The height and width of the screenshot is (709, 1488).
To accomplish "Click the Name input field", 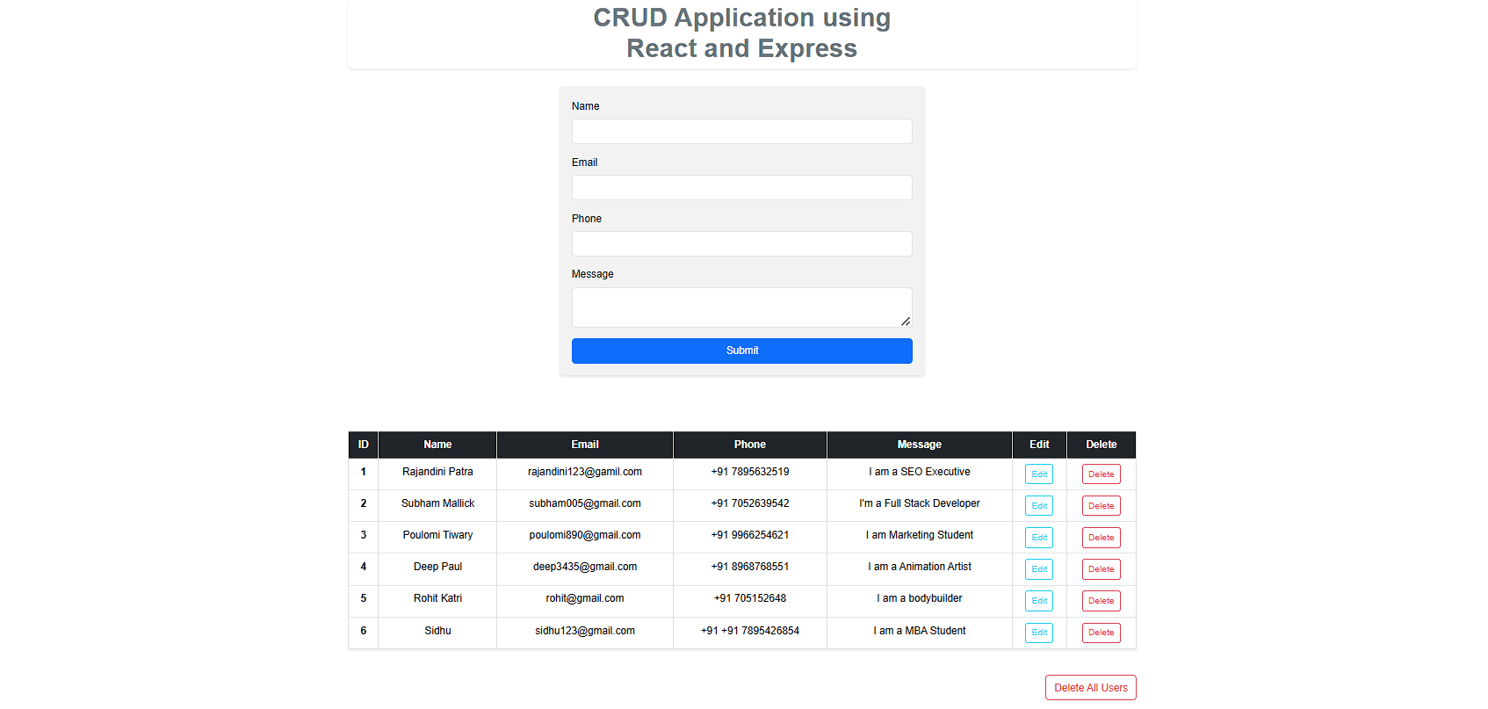I will pyautogui.click(x=741, y=132).
